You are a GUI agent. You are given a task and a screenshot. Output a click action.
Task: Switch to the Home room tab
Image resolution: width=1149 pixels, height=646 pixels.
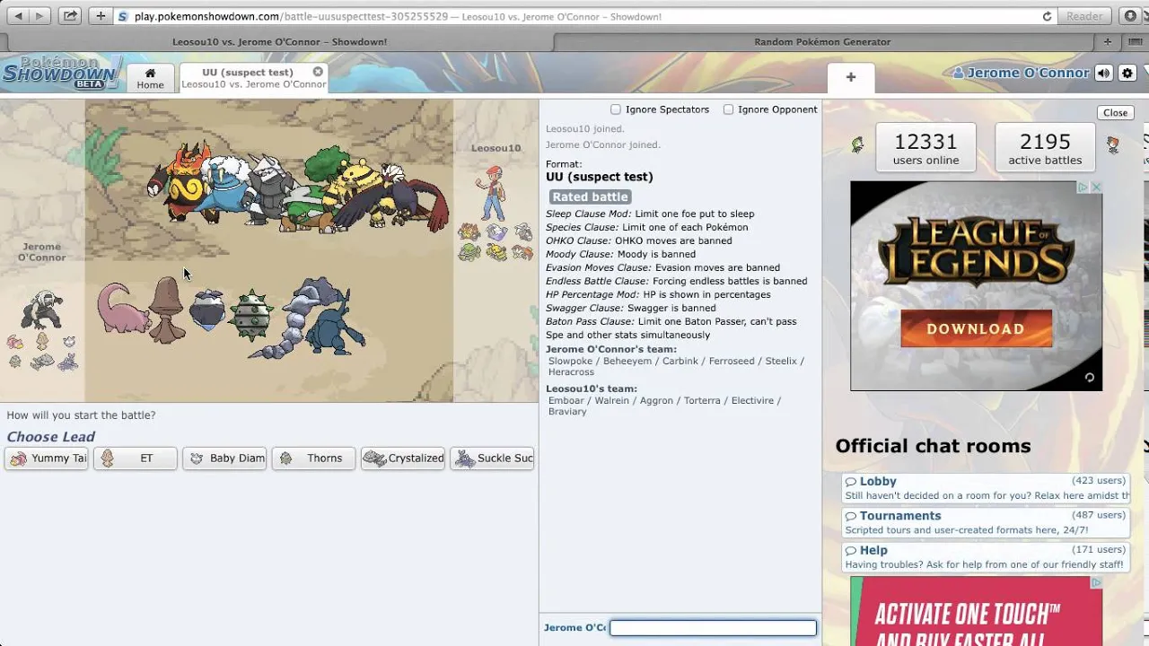150,78
